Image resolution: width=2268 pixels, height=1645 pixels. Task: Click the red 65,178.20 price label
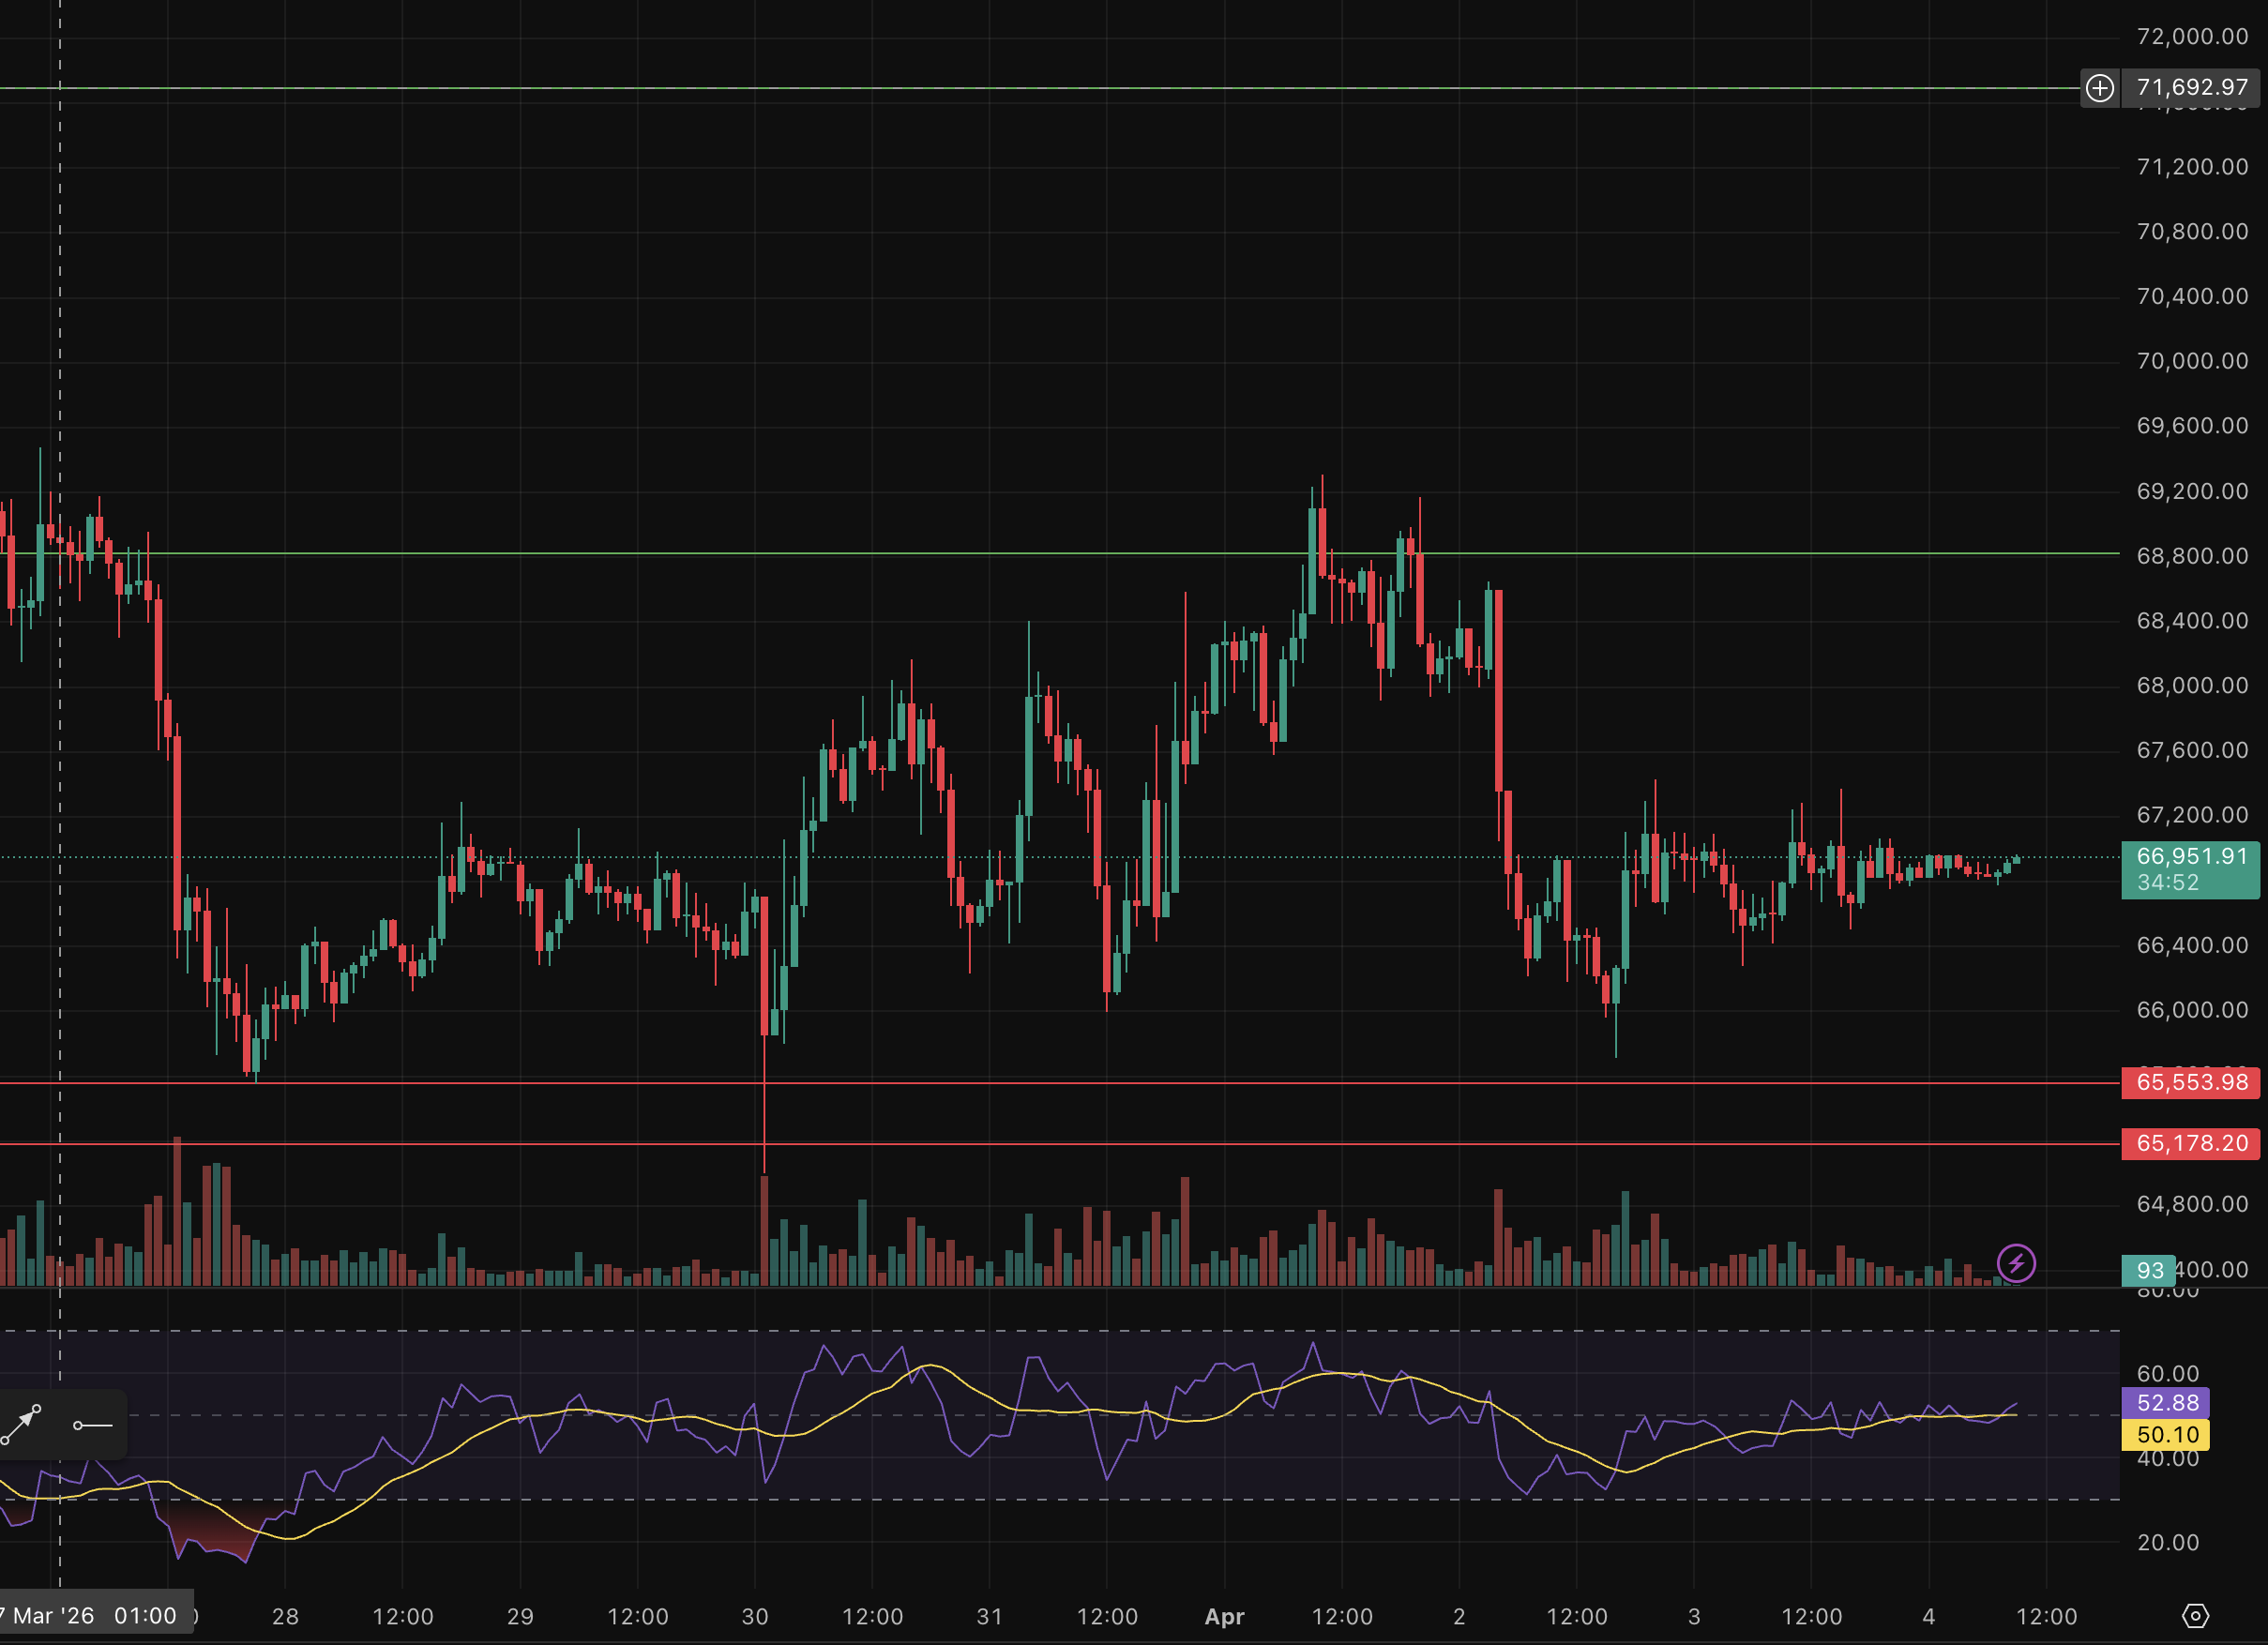(2190, 1143)
